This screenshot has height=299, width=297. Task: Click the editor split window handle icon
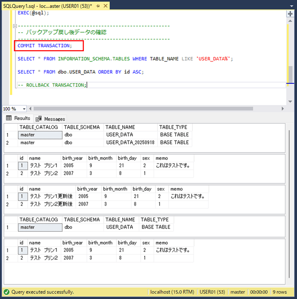(290, 14)
